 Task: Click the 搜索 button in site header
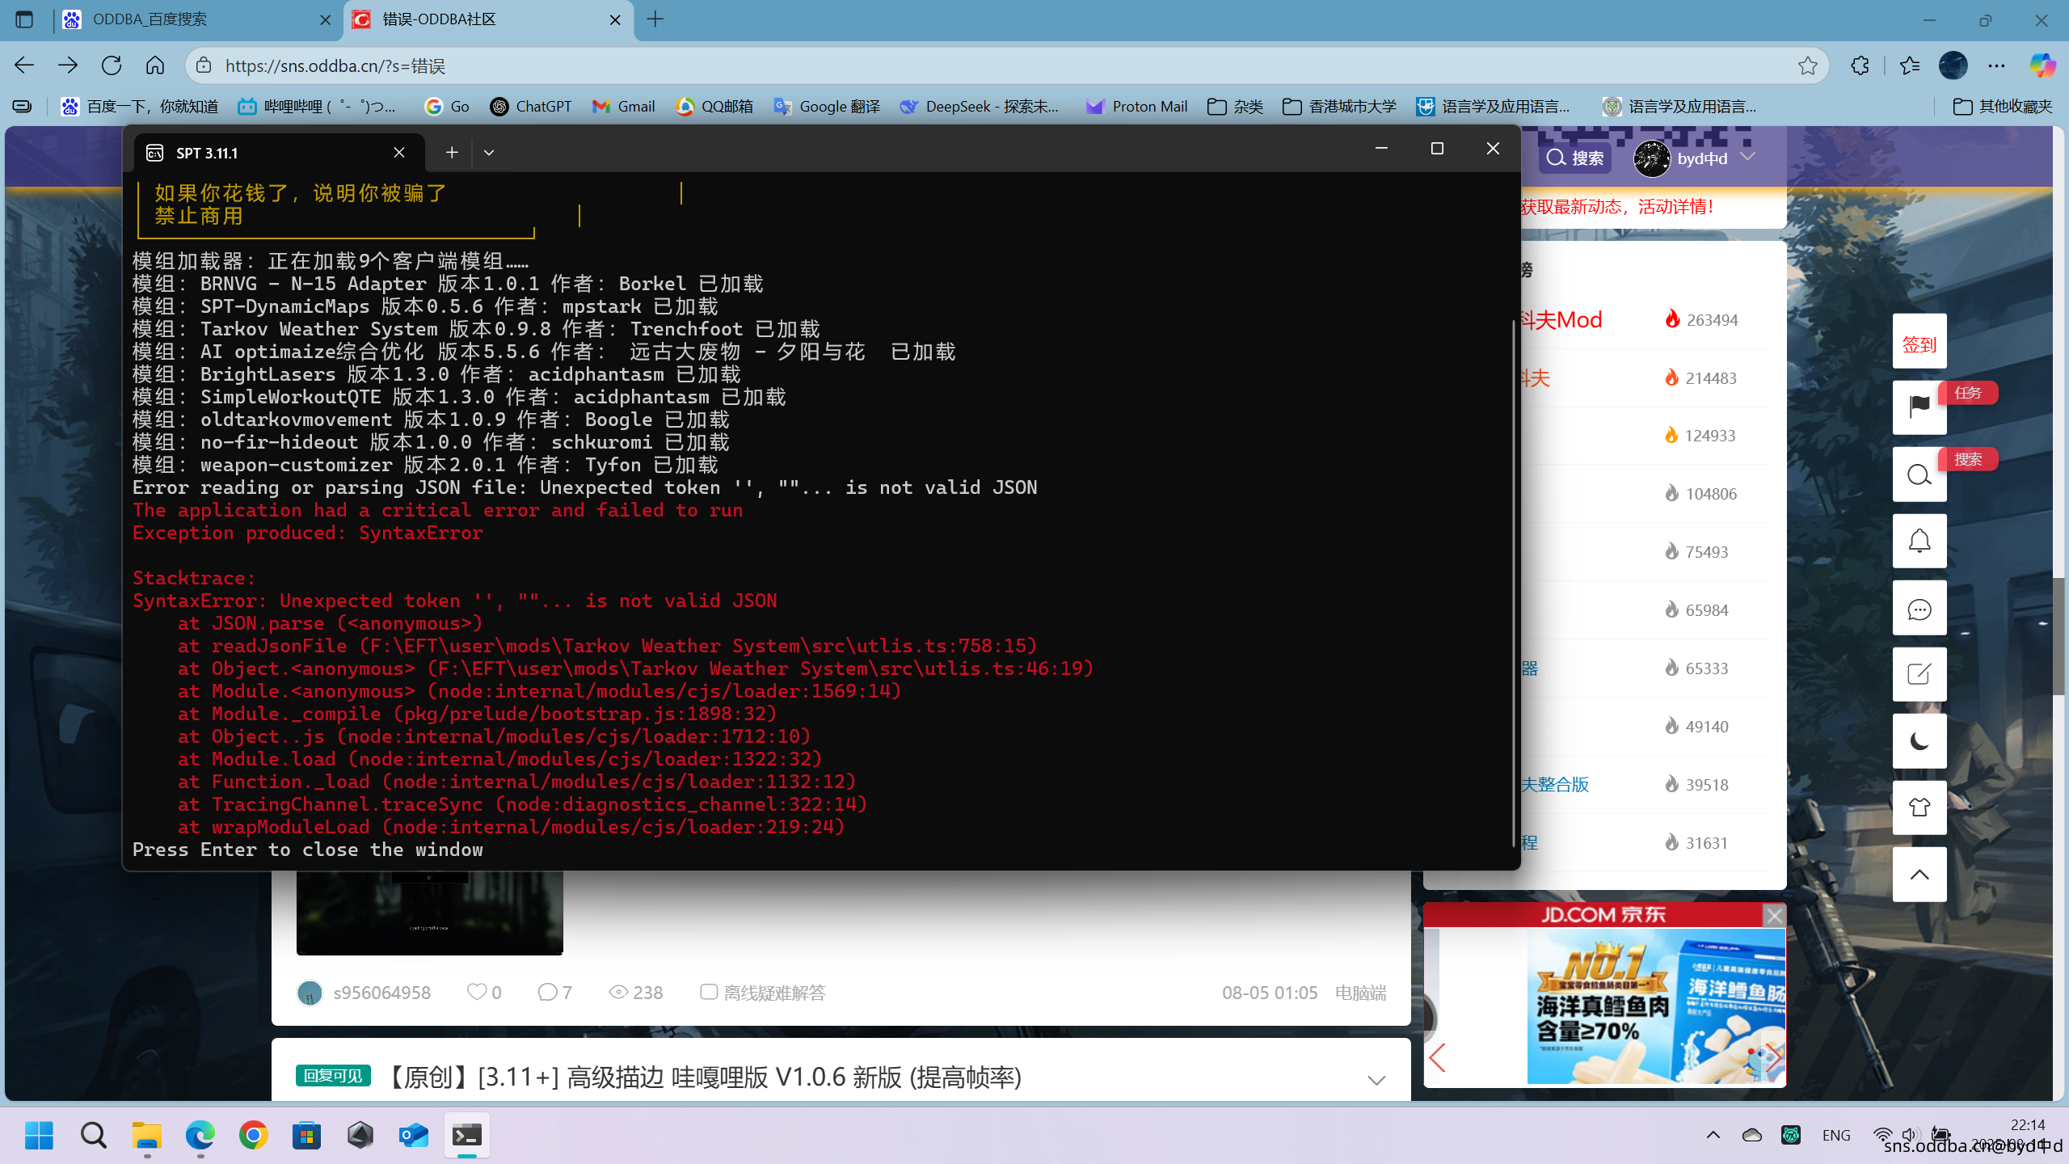click(x=1575, y=158)
